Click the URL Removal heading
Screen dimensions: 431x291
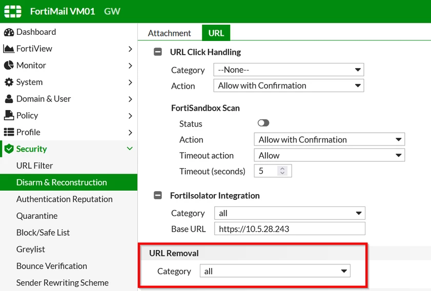[174, 253]
